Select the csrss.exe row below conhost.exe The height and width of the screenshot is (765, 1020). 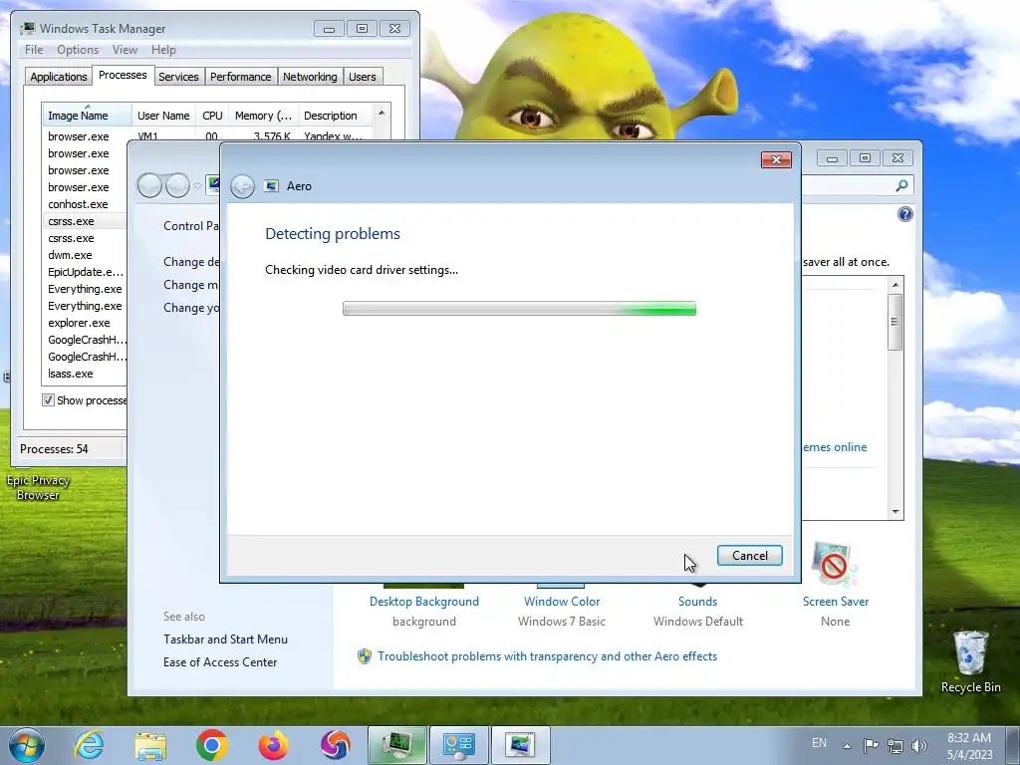pyautogui.click(x=85, y=221)
